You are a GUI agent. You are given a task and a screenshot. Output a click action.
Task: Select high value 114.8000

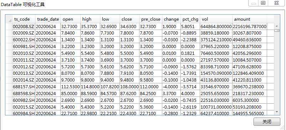click(90, 87)
